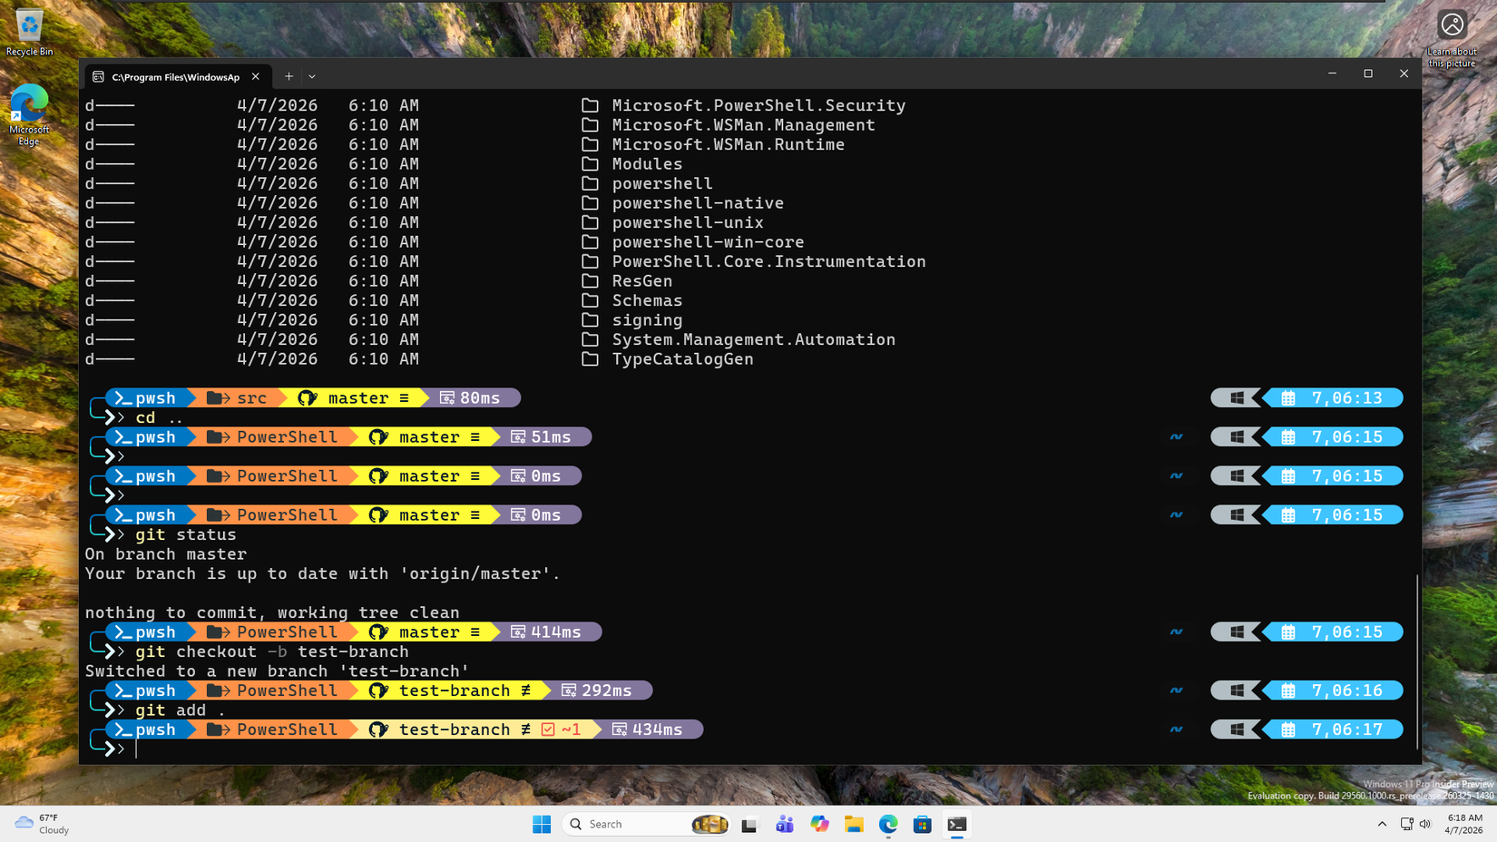
Task: Click the folder icon beside Modules
Action: (590, 164)
